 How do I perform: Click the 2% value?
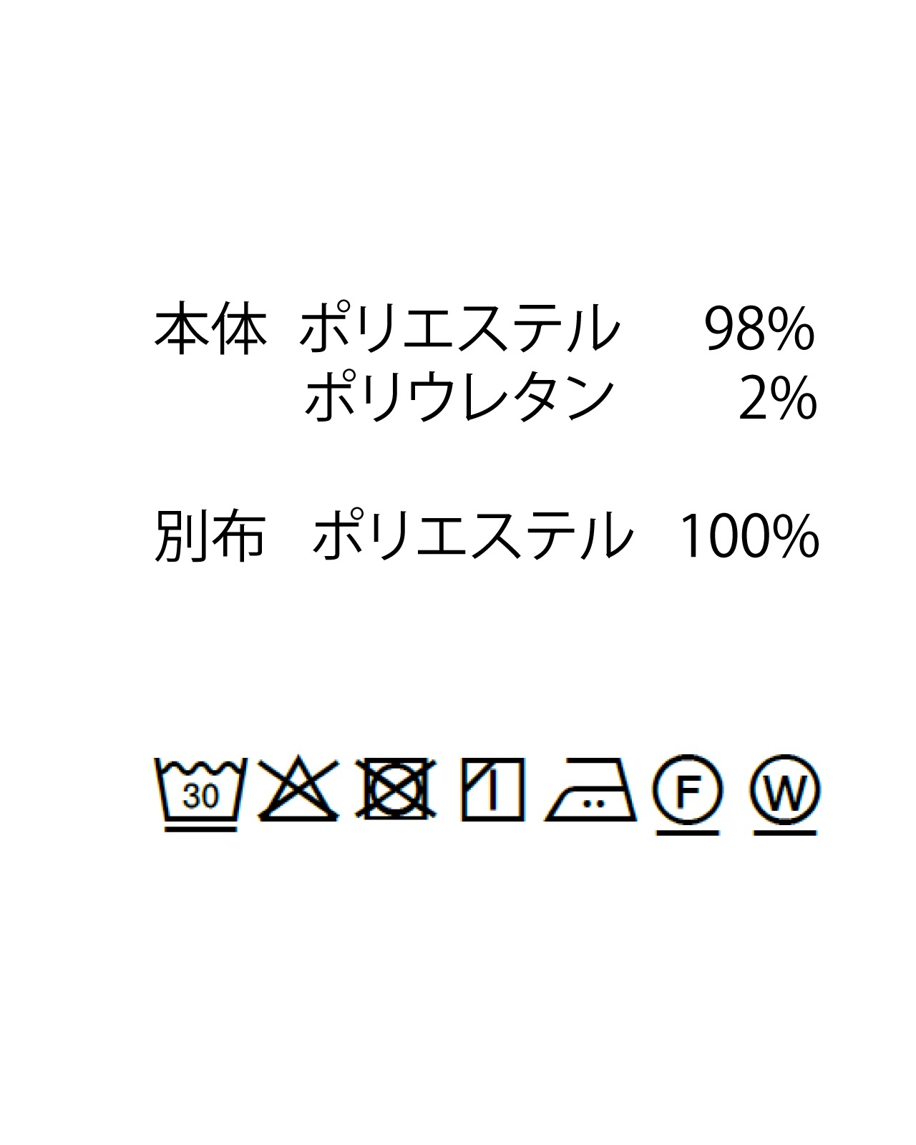pos(776,399)
